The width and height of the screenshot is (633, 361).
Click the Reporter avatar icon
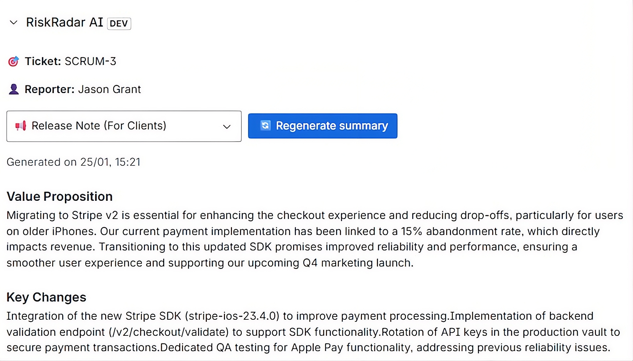13,89
